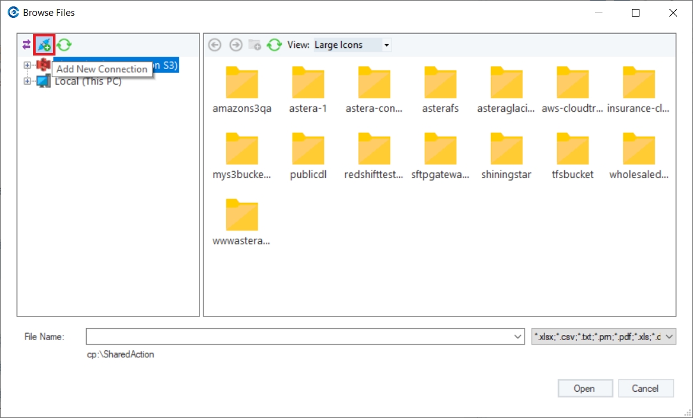Select the amazons3qa folder
The image size is (693, 418).
pyautogui.click(x=242, y=90)
